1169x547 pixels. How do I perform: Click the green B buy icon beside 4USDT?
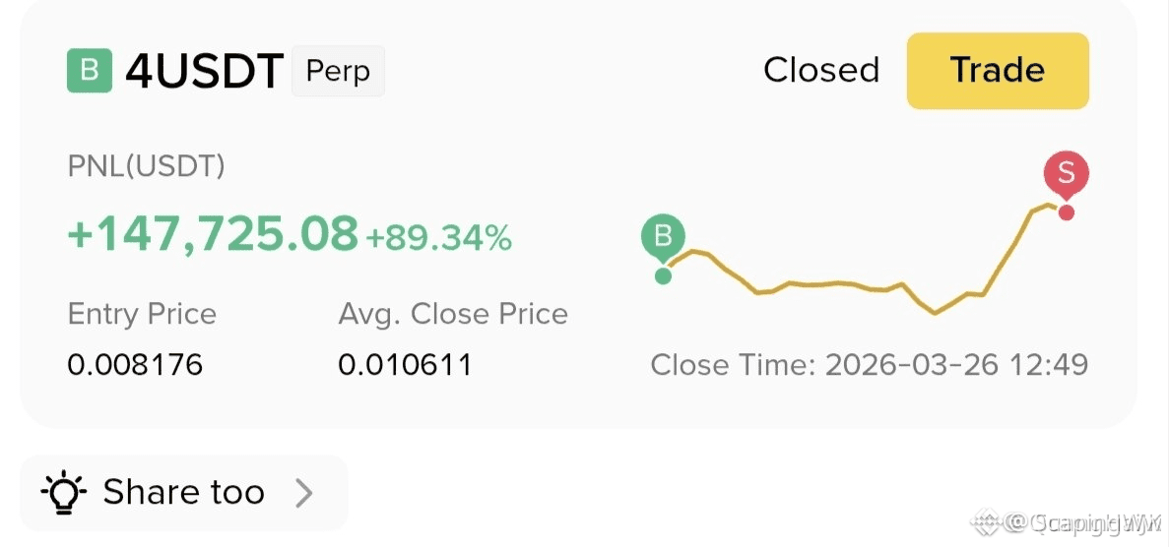click(x=90, y=71)
